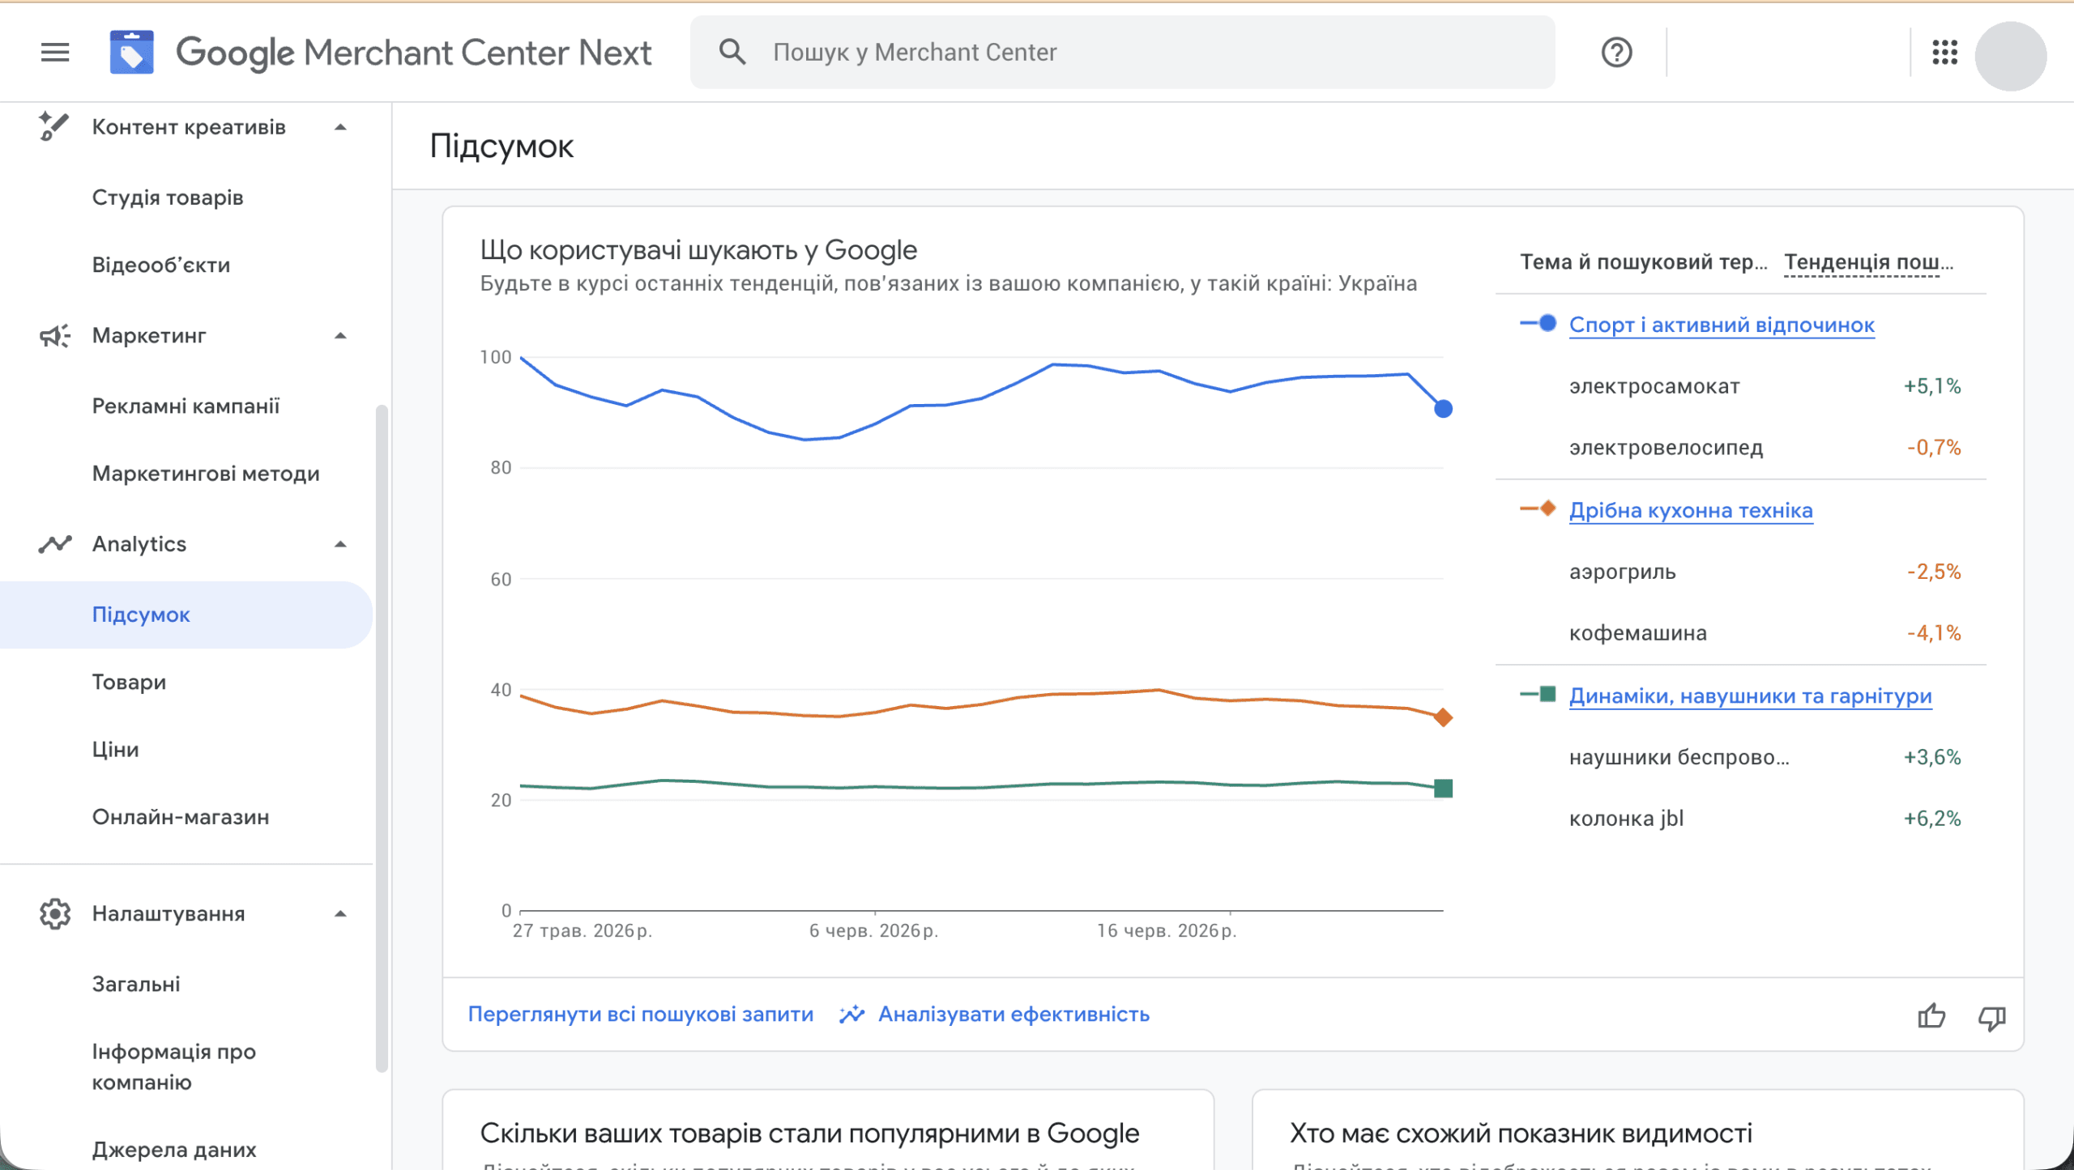
Task: Select колонка jbl search term
Action: pyautogui.click(x=1626, y=819)
